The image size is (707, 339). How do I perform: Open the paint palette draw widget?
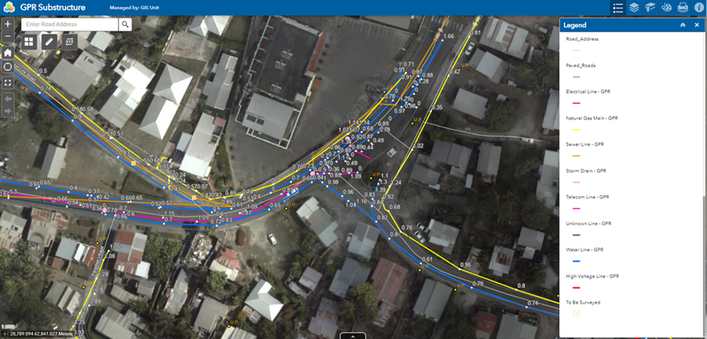click(666, 7)
